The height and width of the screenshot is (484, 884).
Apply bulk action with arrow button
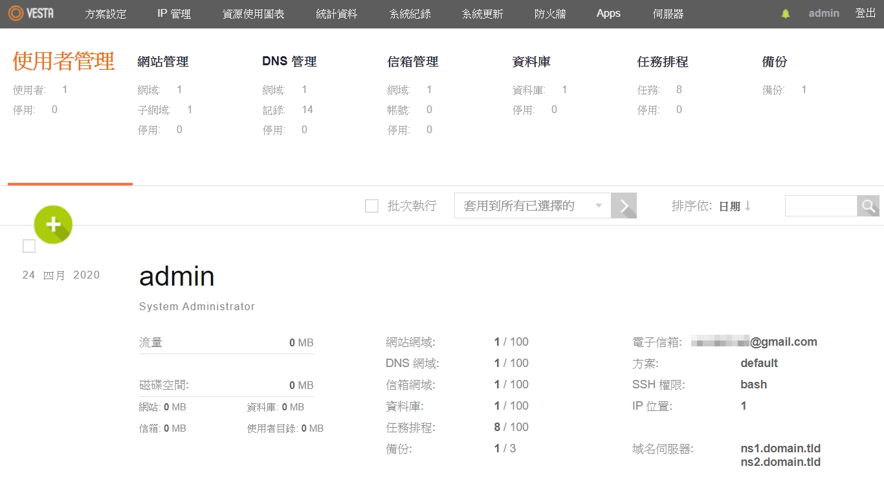point(624,205)
